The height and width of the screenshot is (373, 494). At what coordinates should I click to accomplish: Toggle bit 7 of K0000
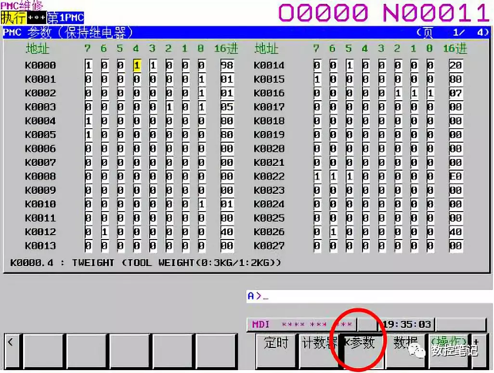click(x=88, y=66)
